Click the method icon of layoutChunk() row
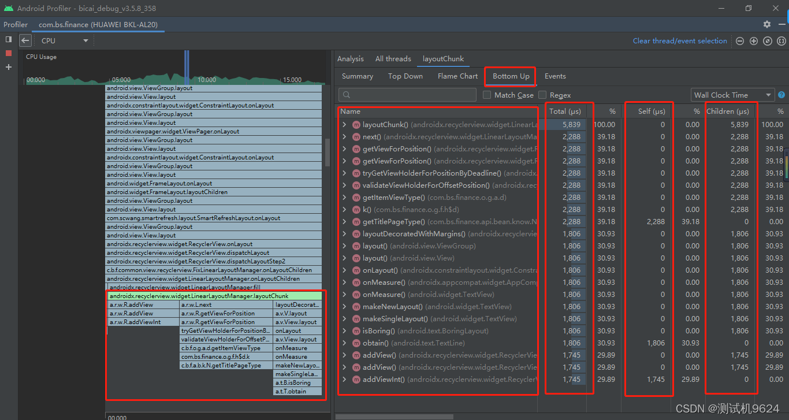The width and height of the screenshot is (789, 420). point(356,125)
